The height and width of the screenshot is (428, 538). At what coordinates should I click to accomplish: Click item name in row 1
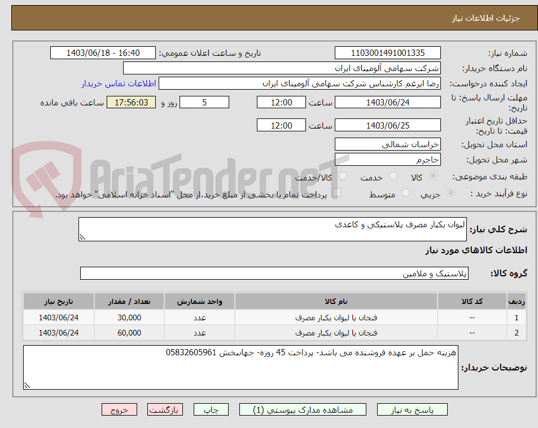[x=336, y=317]
